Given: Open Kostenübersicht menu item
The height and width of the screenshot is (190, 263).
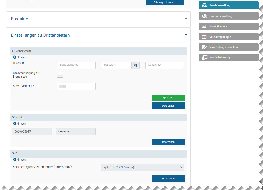Looking at the screenshot, I should 229,26.
